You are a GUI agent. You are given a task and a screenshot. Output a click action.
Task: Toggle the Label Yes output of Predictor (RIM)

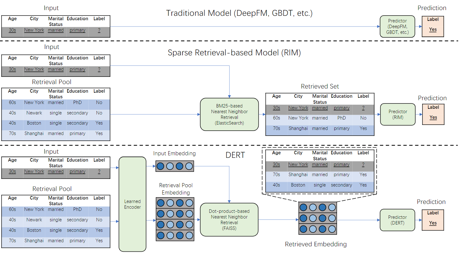point(433,117)
